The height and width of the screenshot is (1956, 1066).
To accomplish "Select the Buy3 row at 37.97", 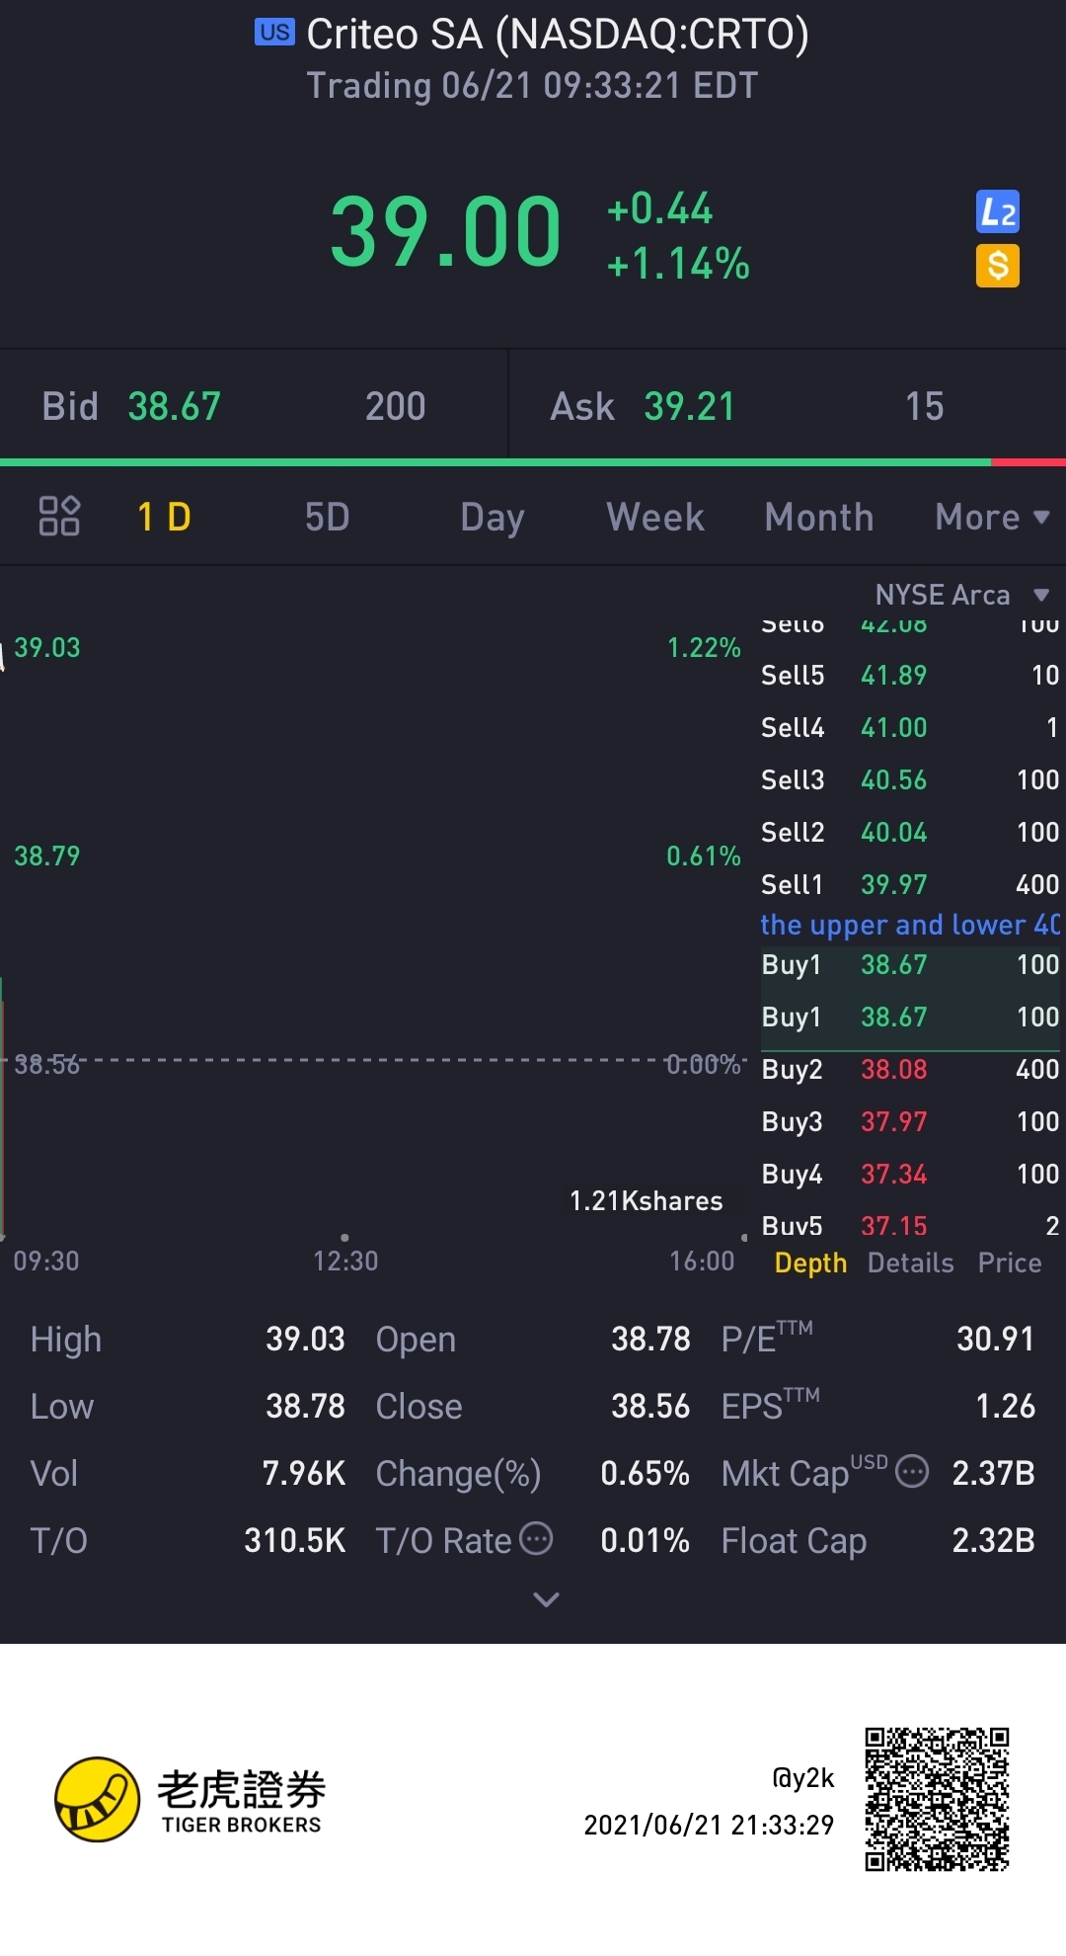I will coord(910,1122).
